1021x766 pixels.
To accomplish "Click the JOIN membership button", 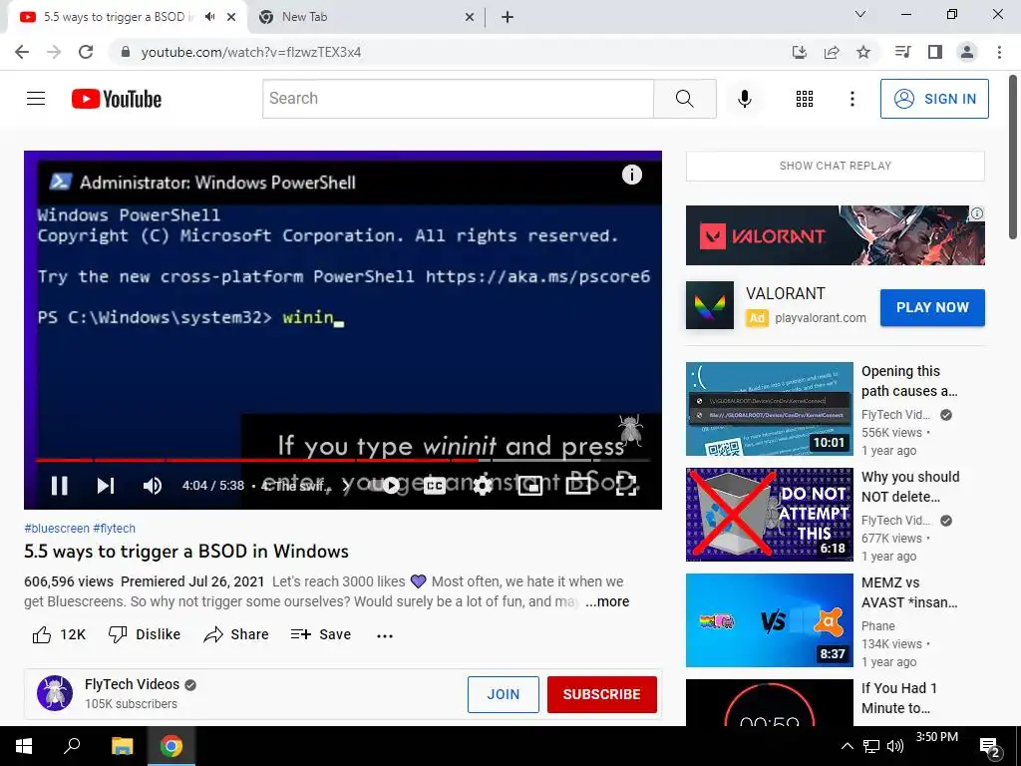I will [504, 694].
